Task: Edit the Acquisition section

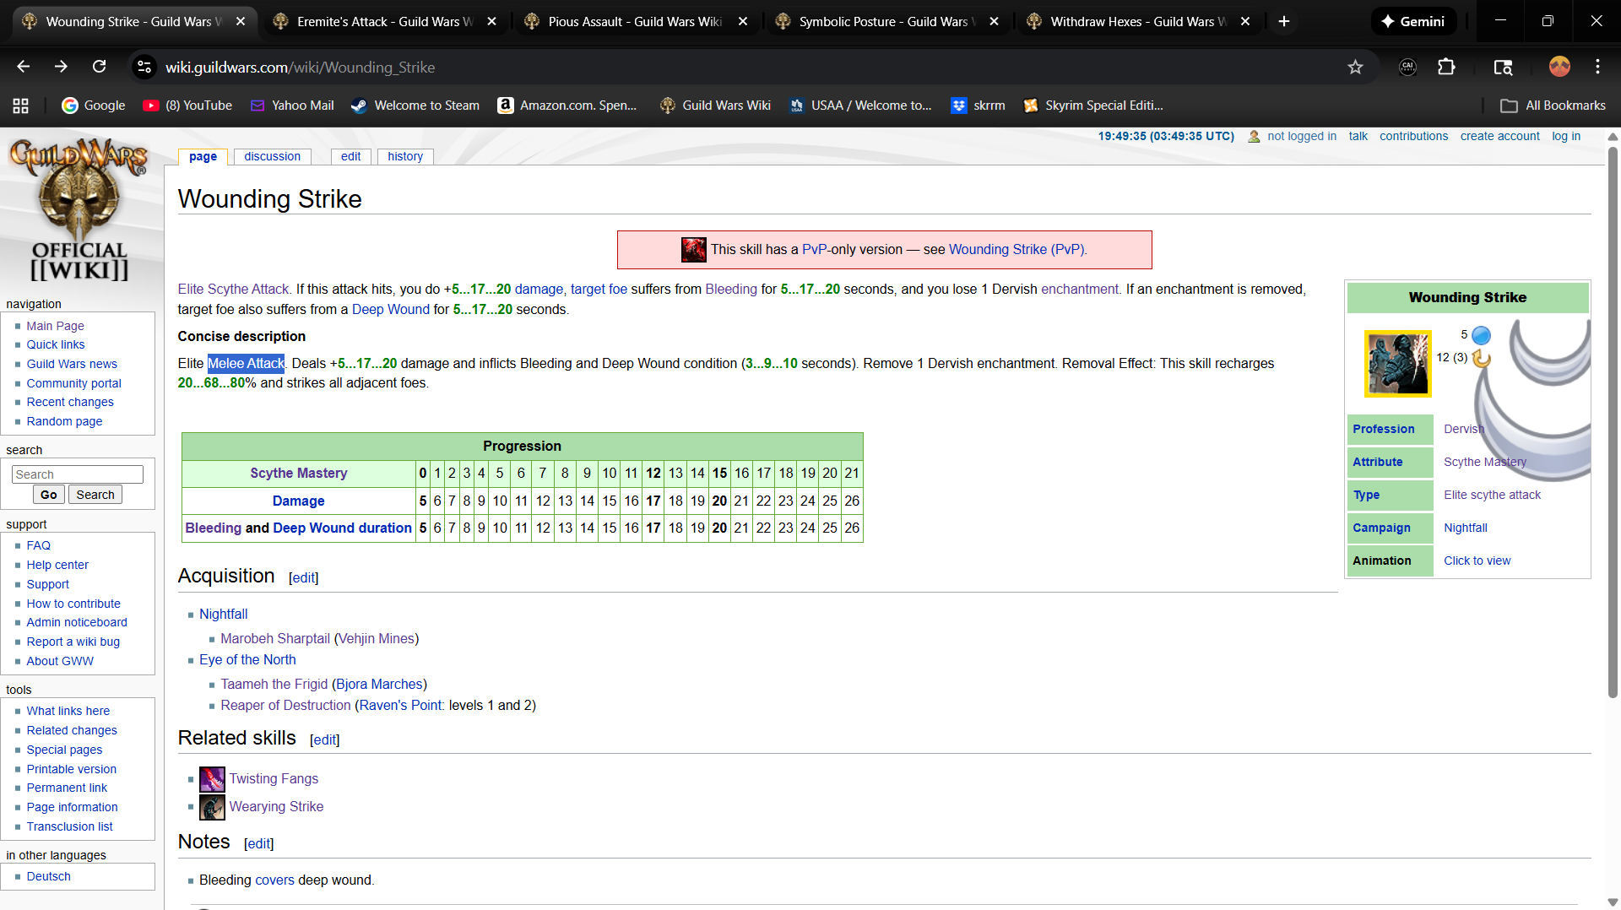Action: point(304,578)
